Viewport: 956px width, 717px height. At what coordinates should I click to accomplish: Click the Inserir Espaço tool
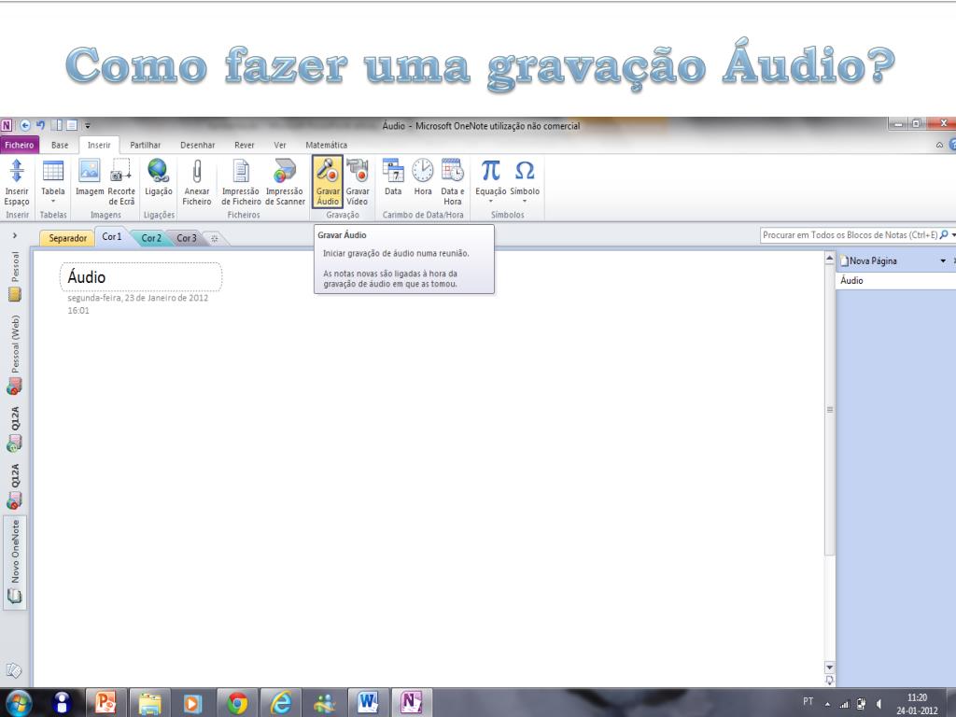(x=17, y=182)
